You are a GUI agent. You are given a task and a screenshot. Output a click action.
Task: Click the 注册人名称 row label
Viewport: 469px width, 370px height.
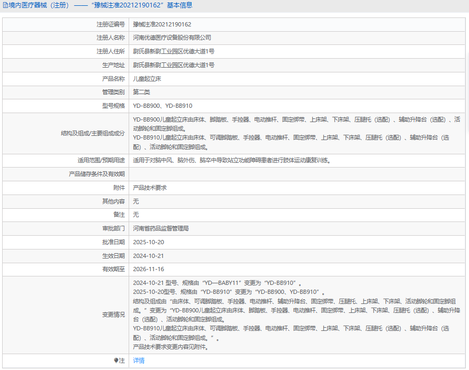coord(111,38)
